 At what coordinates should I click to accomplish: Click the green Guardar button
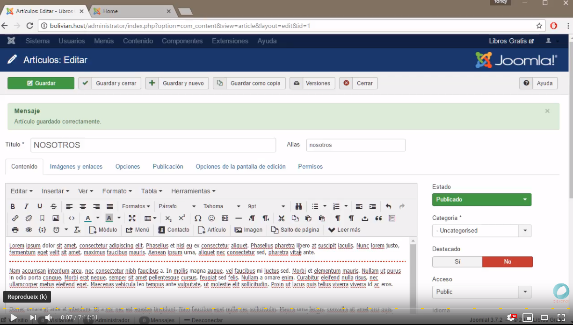tap(41, 83)
